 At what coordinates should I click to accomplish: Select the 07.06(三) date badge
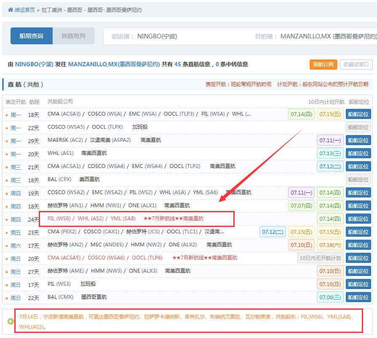(x=330, y=297)
